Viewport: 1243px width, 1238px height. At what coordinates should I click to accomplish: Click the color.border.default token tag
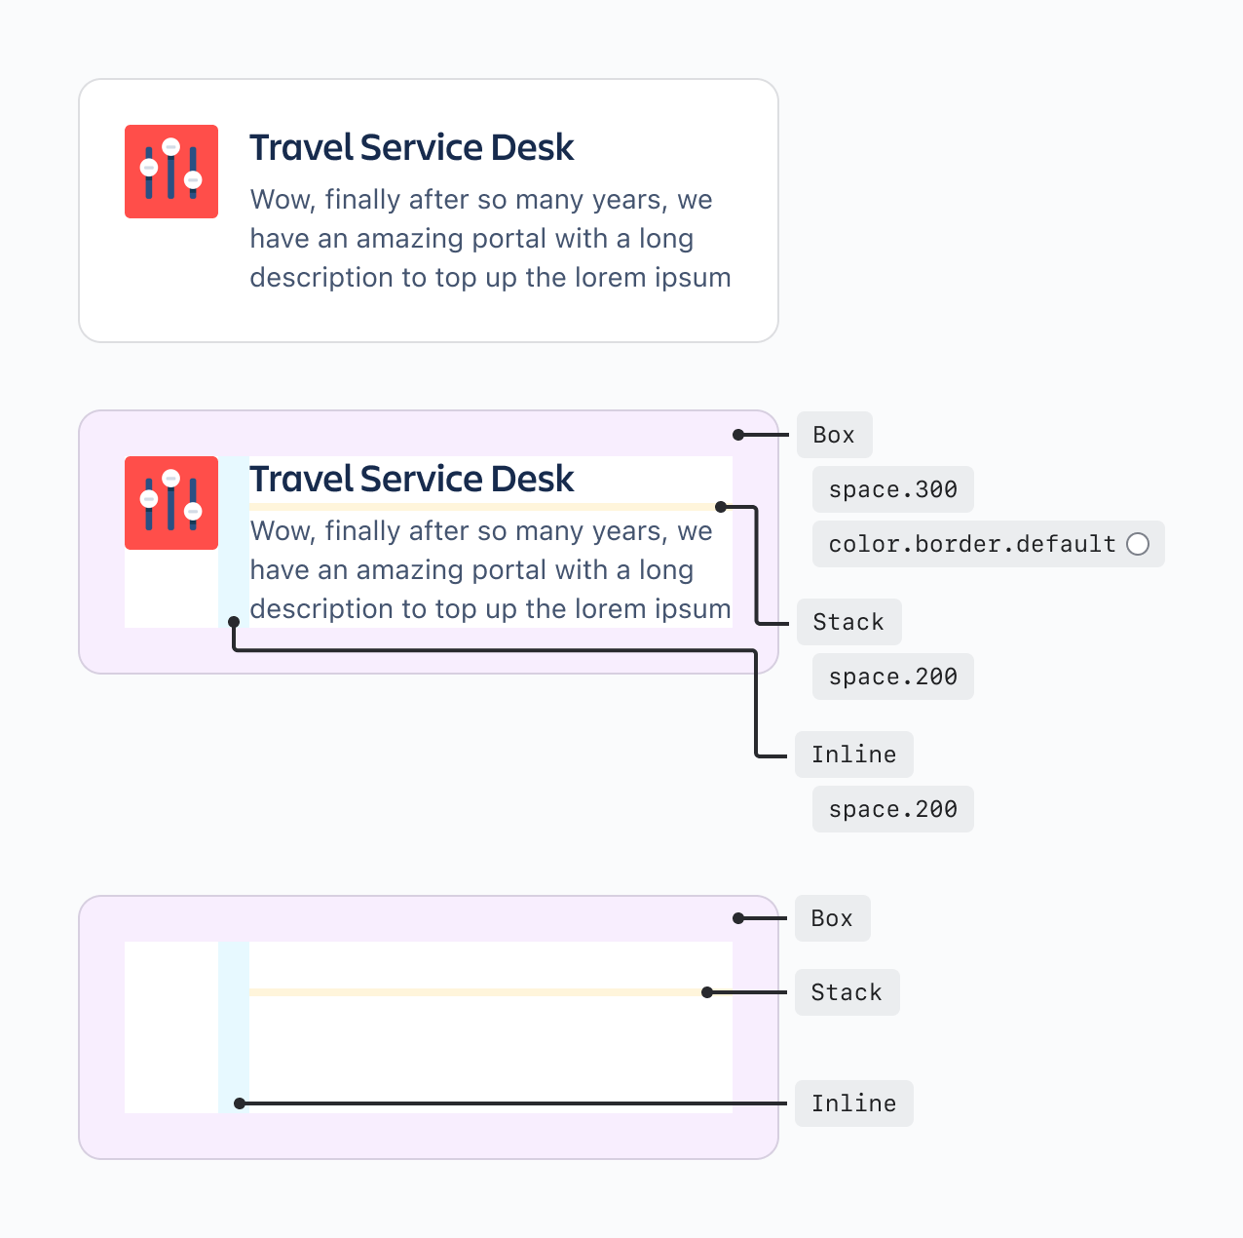[x=971, y=544]
